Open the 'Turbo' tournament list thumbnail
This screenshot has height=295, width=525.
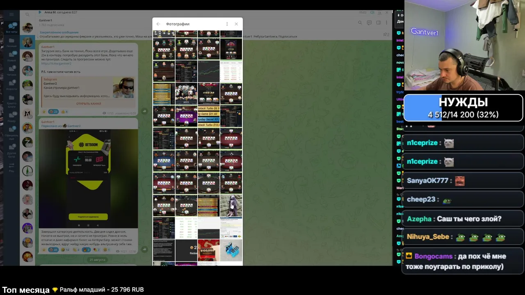pos(208,116)
